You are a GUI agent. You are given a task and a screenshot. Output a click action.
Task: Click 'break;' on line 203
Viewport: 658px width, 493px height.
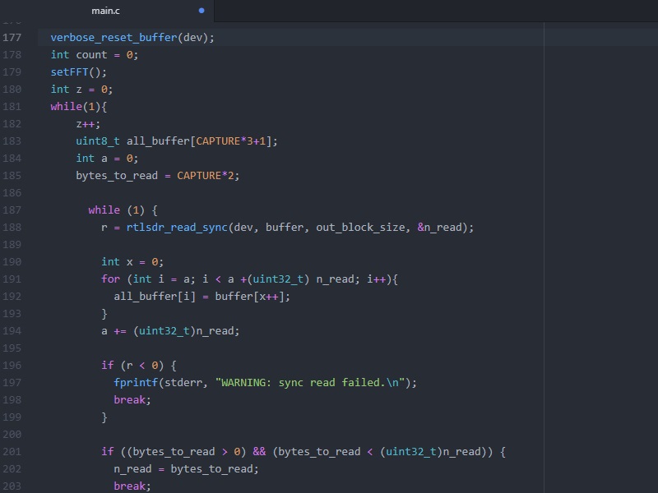(x=132, y=486)
